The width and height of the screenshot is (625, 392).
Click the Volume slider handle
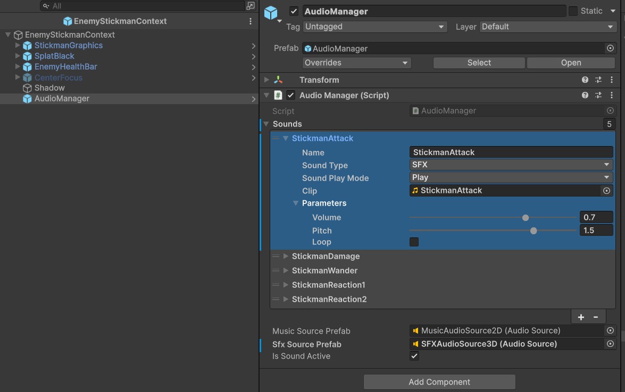526,218
